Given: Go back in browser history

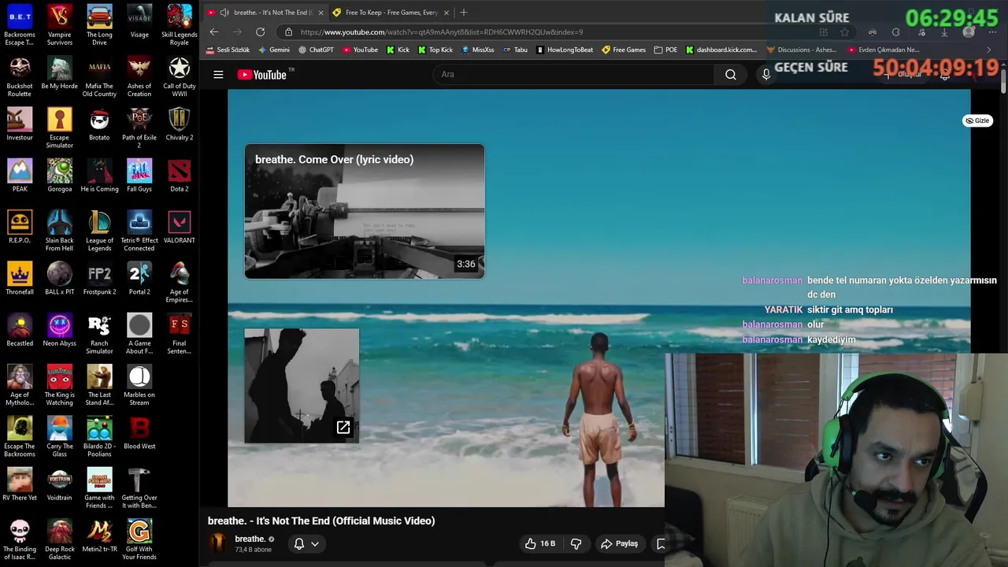Looking at the screenshot, I should click(214, 32).
